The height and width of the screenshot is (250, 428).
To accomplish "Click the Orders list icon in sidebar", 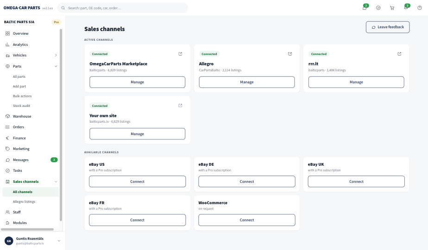I will (7, 127).
